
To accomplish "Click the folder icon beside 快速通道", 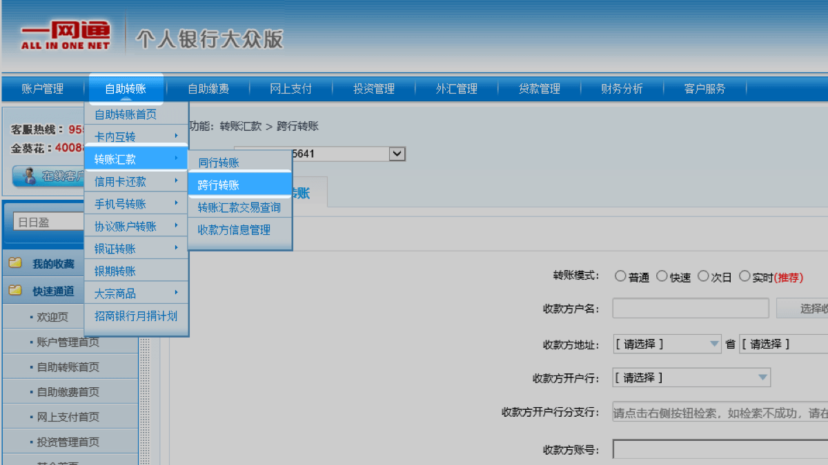I will click(15, 291).
